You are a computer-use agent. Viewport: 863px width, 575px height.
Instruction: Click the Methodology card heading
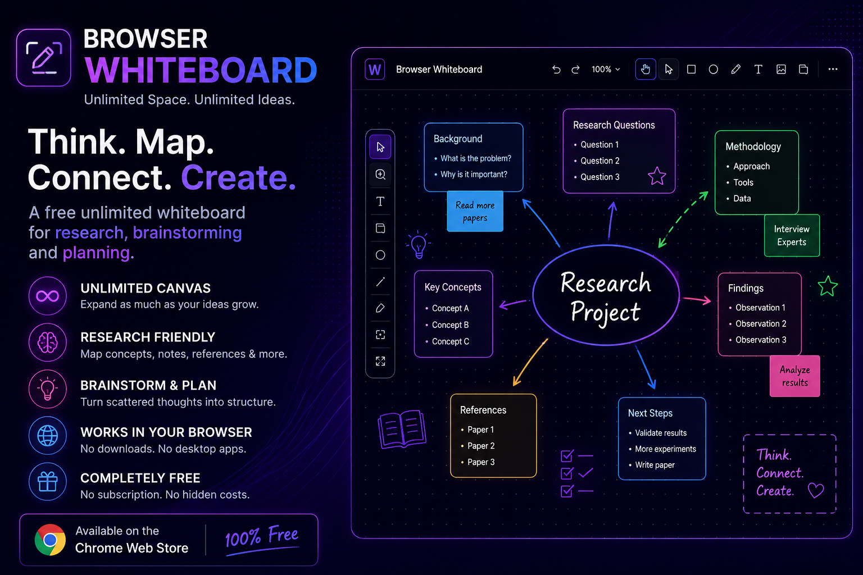pos(753,147)
